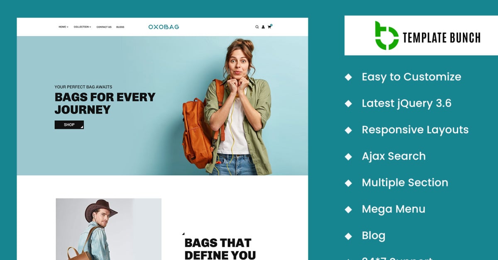This screenshot has width=498, height=260.
Task: Click the Bags For Every Journey headline
Action: (105, 103)
